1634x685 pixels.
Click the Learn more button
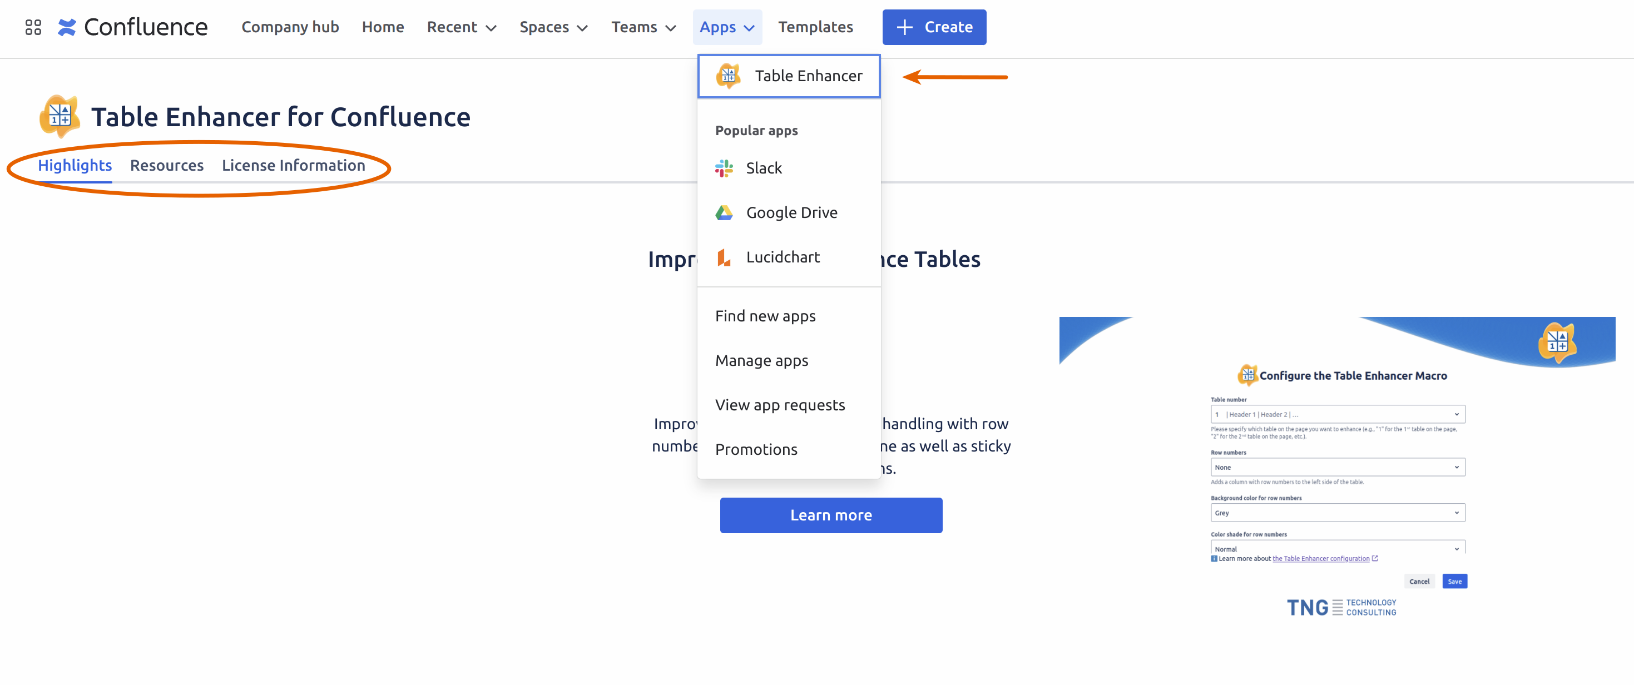click(x=831, y=514)
